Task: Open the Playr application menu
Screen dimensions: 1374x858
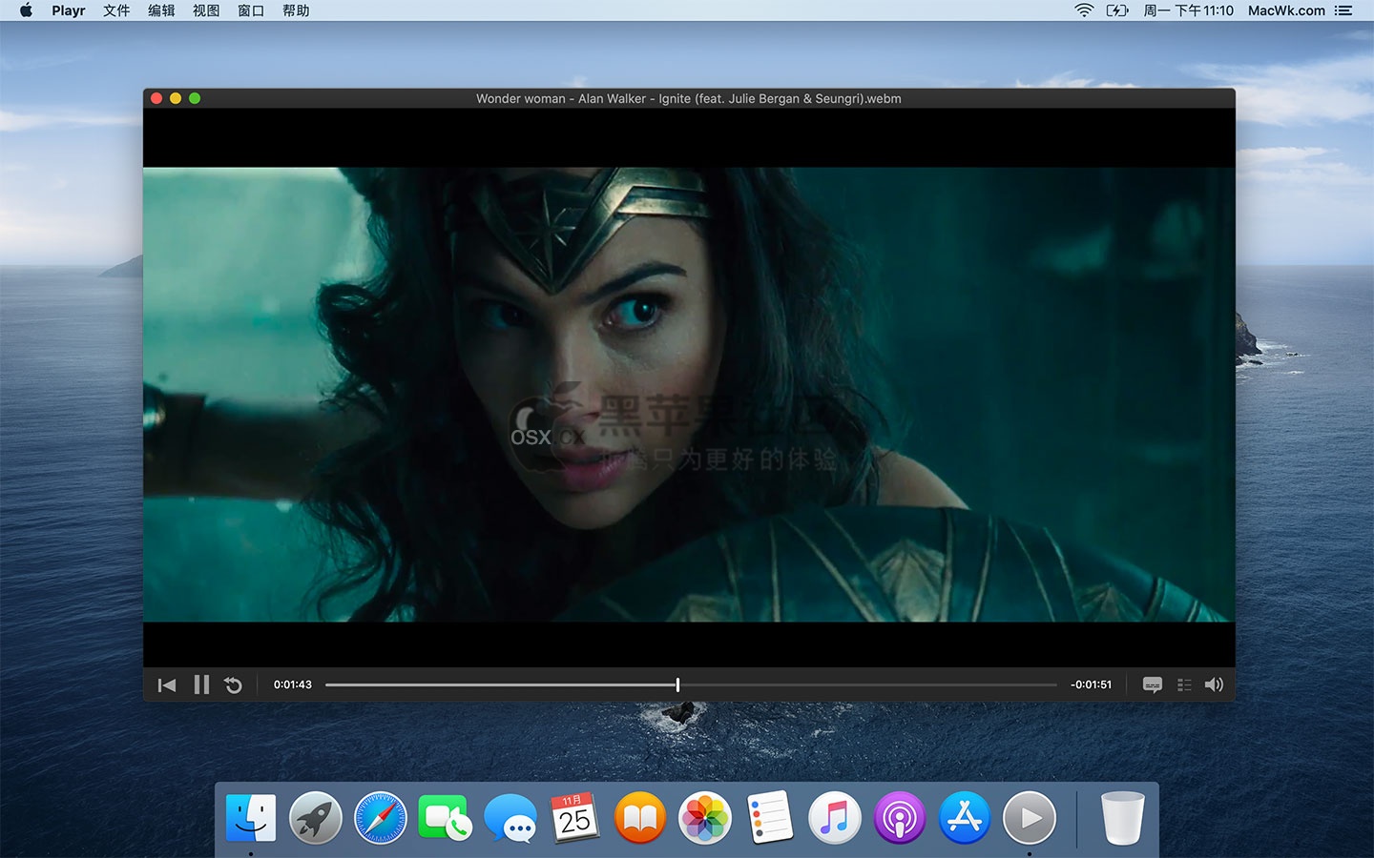Action: 69,10
